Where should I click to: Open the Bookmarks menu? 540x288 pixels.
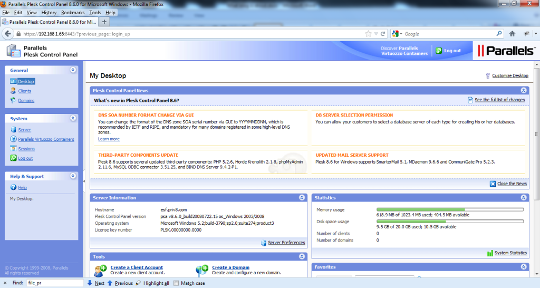point(73,13)
